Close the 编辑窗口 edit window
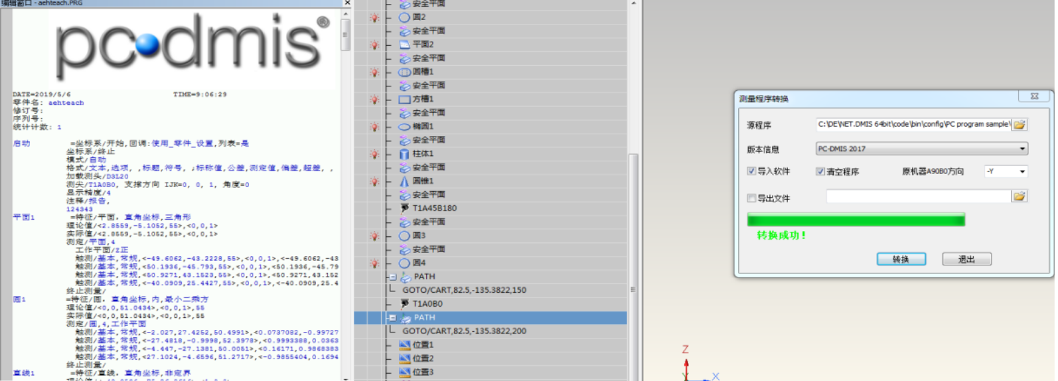This screenshot has width=1058, height=381. pos(347,3)
